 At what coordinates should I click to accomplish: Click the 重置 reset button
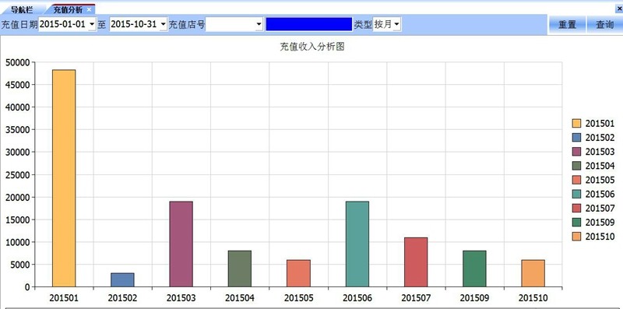pos(567,25)
